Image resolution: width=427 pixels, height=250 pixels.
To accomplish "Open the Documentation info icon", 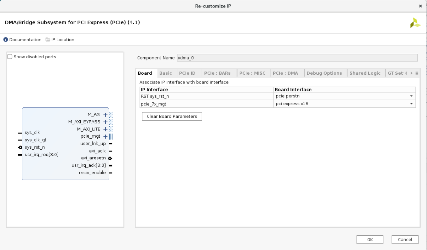I will tap(5, 39).
